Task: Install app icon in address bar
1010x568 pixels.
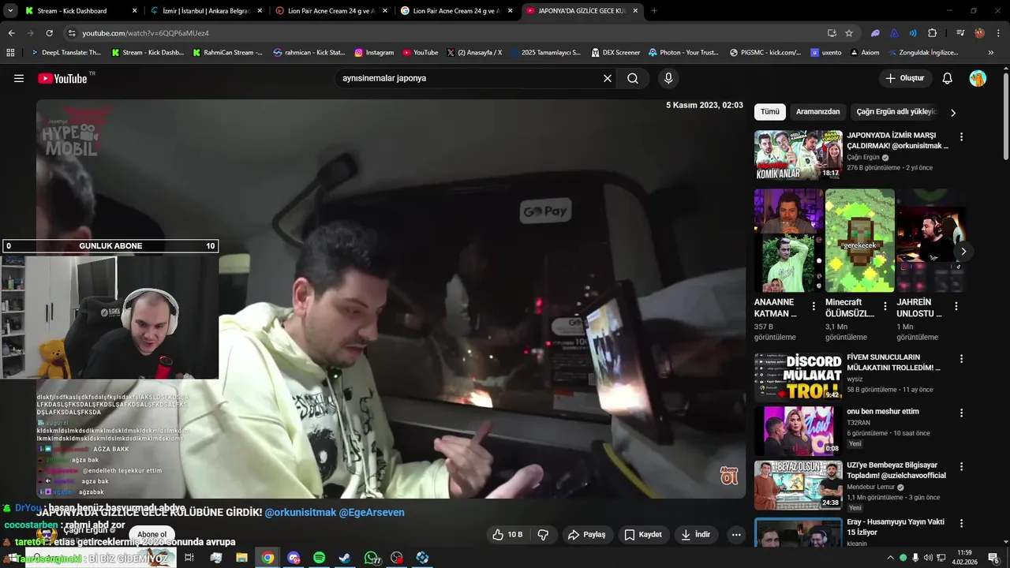Action: click(x=832, y=33)
